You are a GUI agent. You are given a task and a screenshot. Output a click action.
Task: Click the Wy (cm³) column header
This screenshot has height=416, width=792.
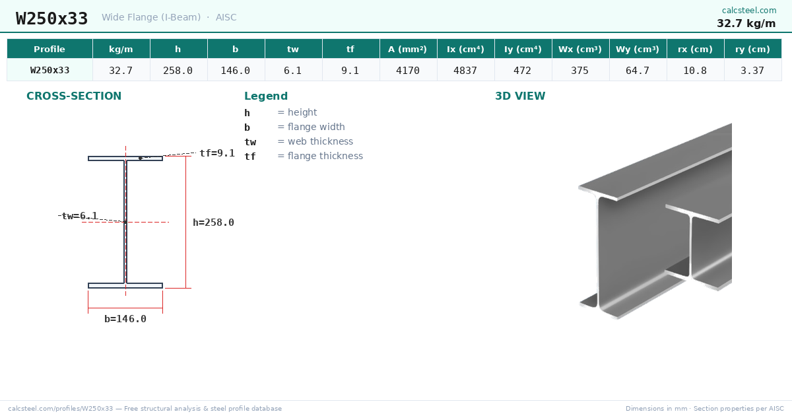pyautogui.click(x=638, y=49)
